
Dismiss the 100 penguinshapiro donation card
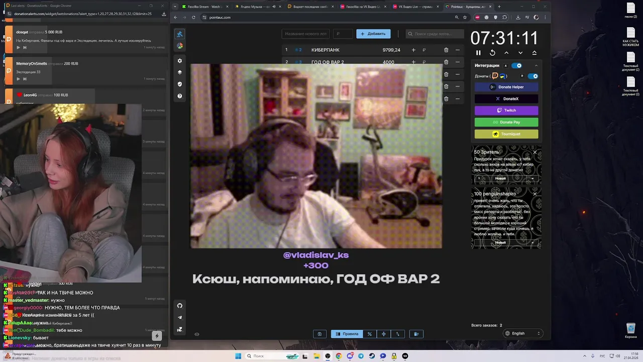tap(535, 194)
